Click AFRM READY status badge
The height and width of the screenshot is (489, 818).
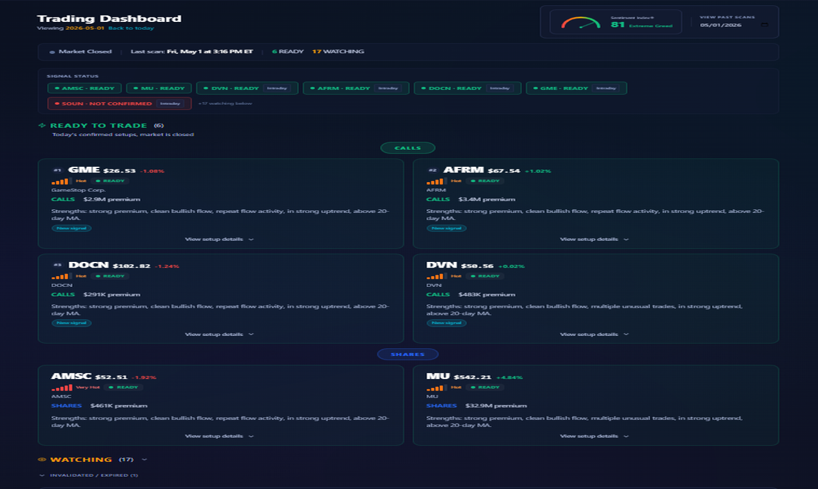[484, 181]
